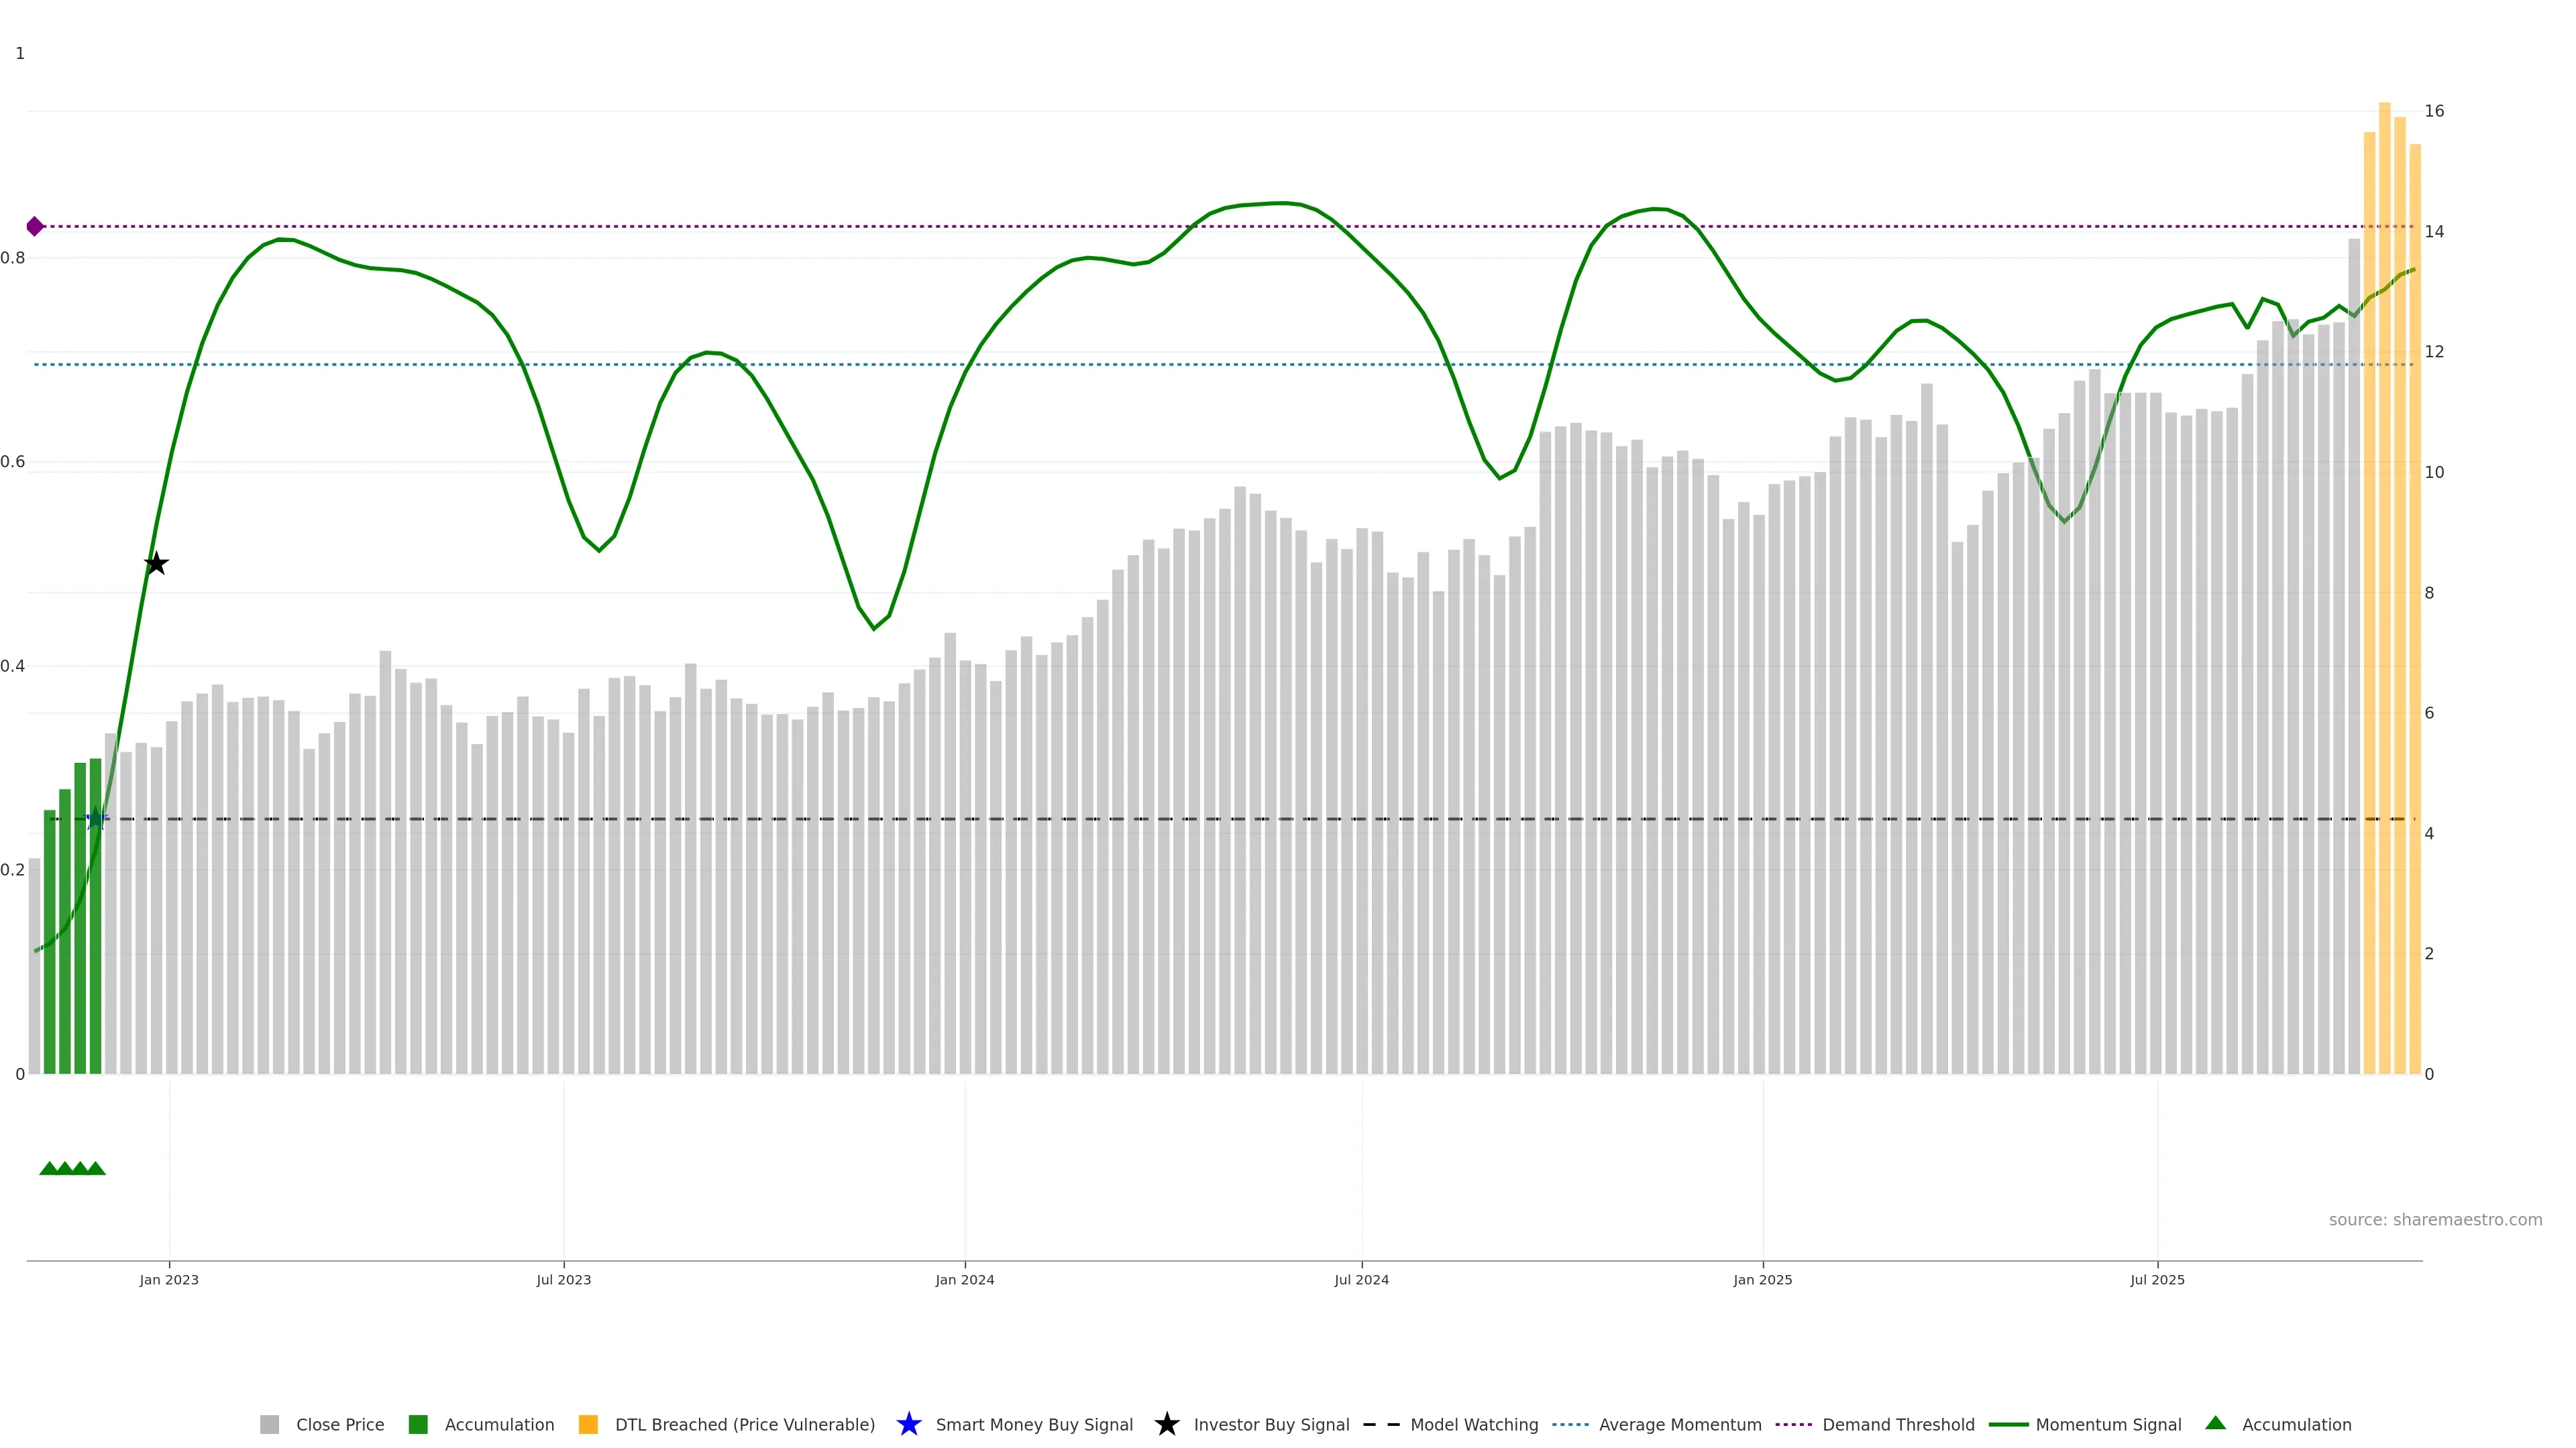Click the Jul 2025 axis label
The width and height of the screenshot is (2576, 1448).
[2157, 1279]
